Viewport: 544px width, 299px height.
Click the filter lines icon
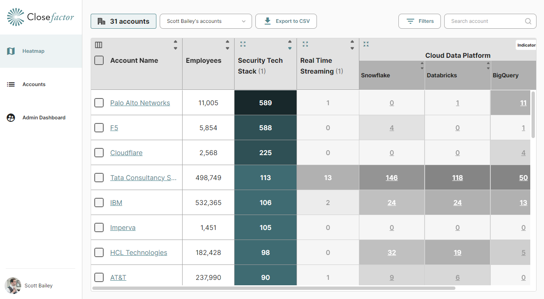(410, 21)
